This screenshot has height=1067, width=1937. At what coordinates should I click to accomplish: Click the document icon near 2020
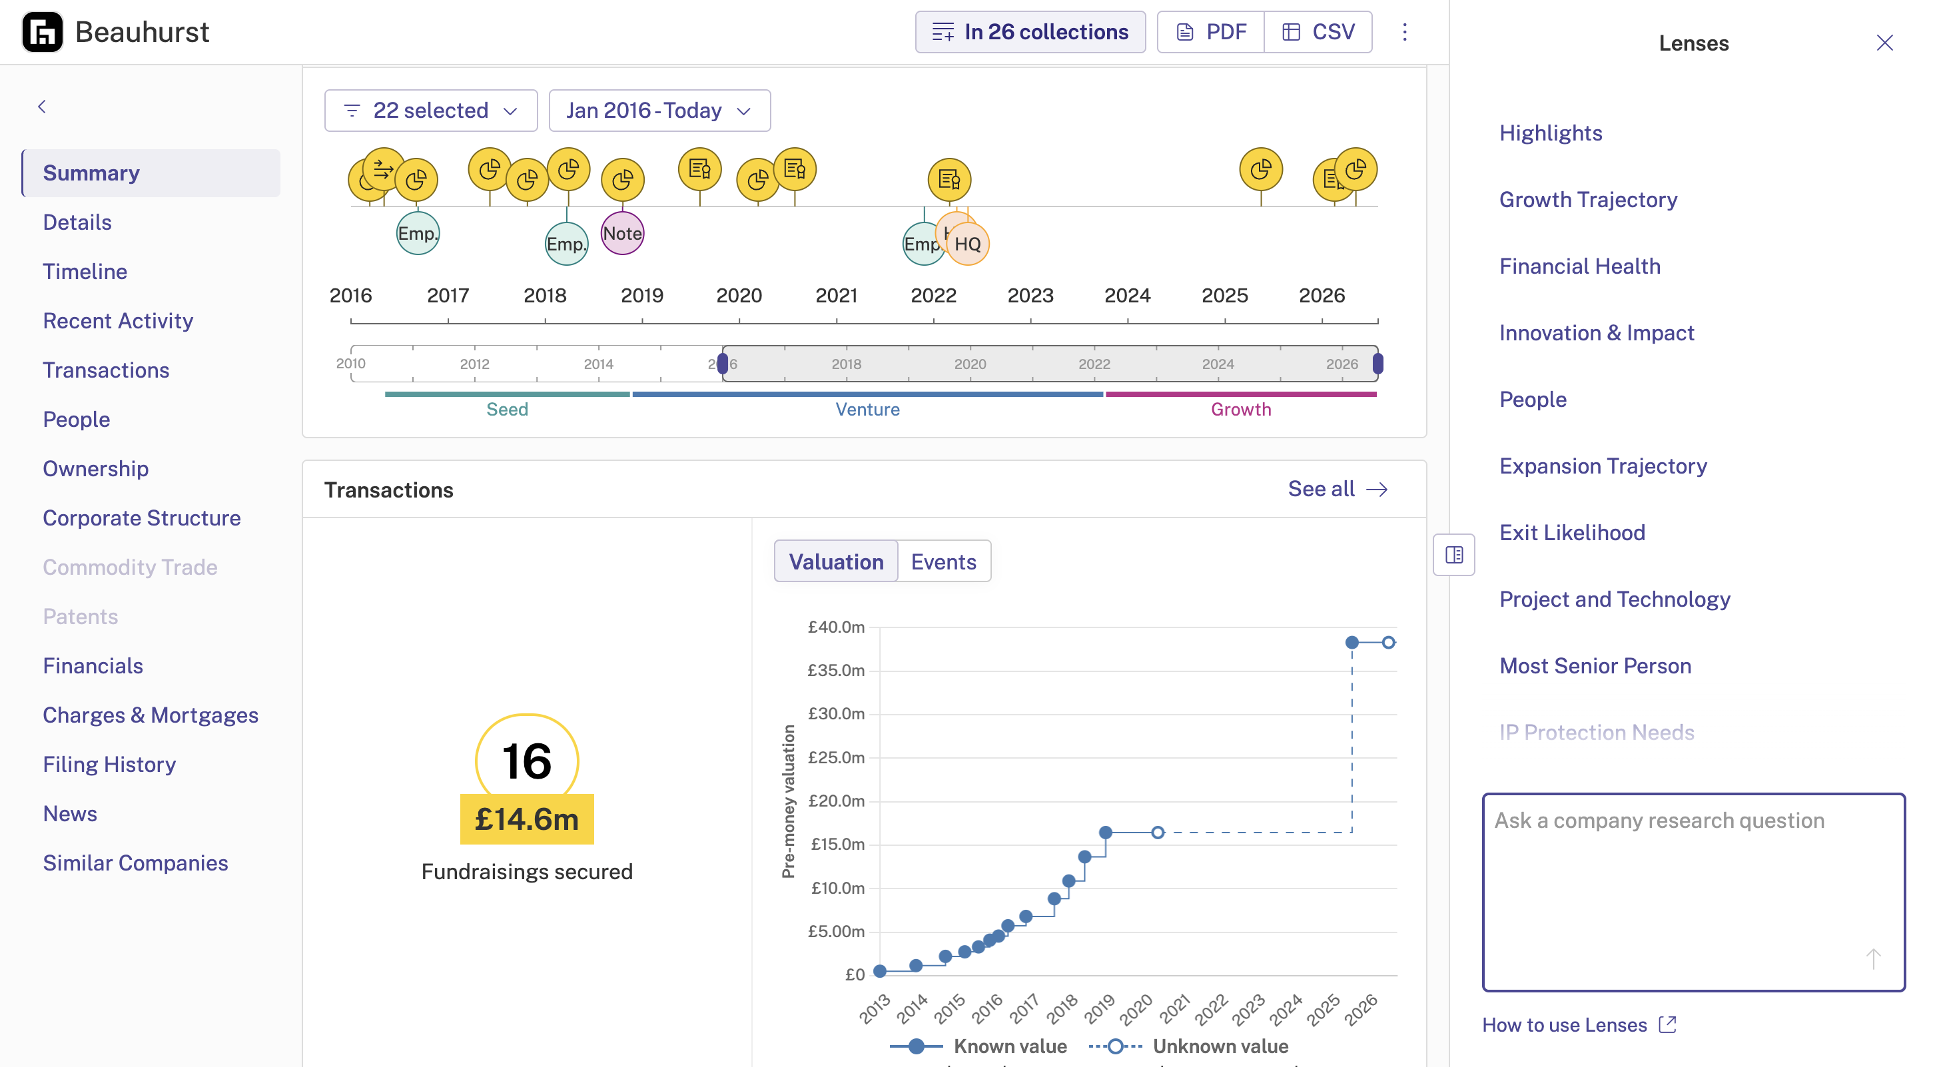pos(700,169)
